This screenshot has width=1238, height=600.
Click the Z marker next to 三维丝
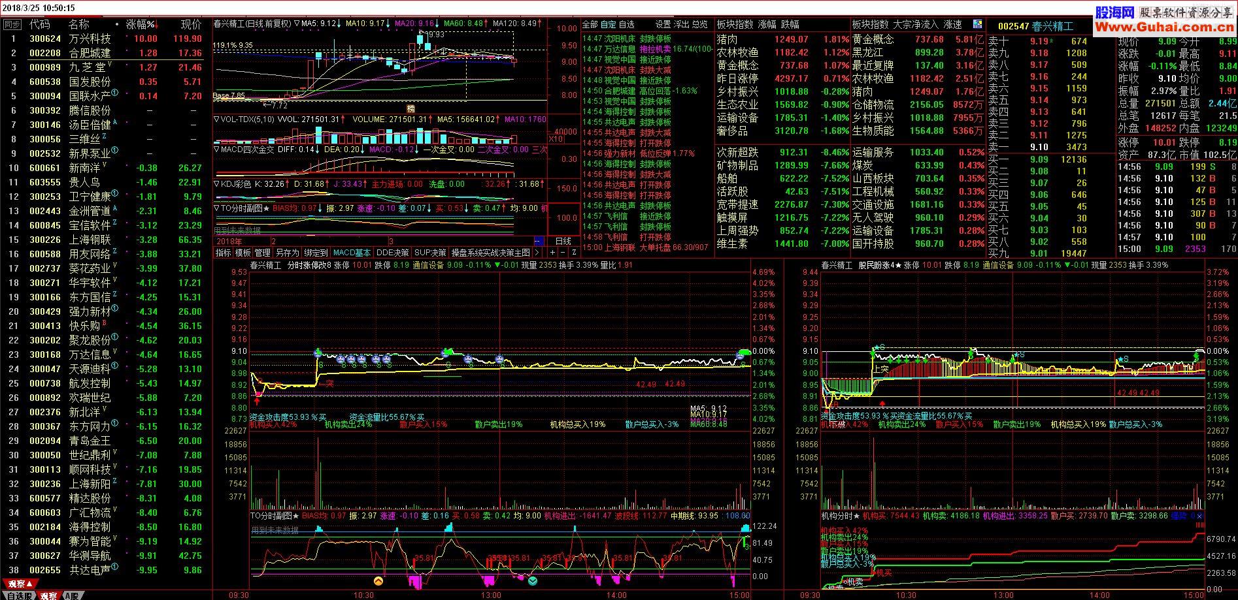pos(104,136)
